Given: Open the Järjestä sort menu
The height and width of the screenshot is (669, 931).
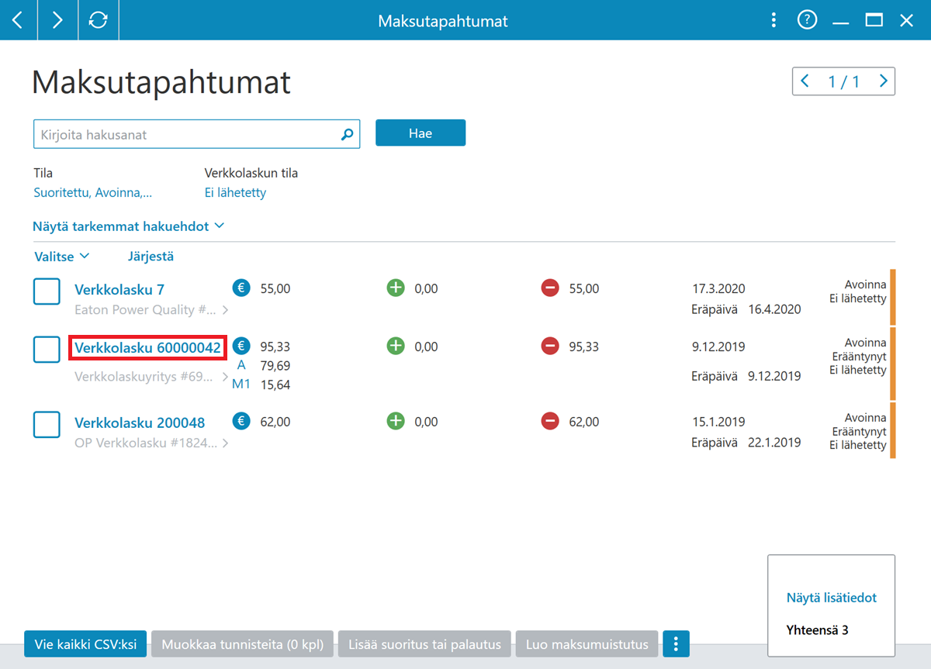Looking at the screenshot, I should [151, 256].
